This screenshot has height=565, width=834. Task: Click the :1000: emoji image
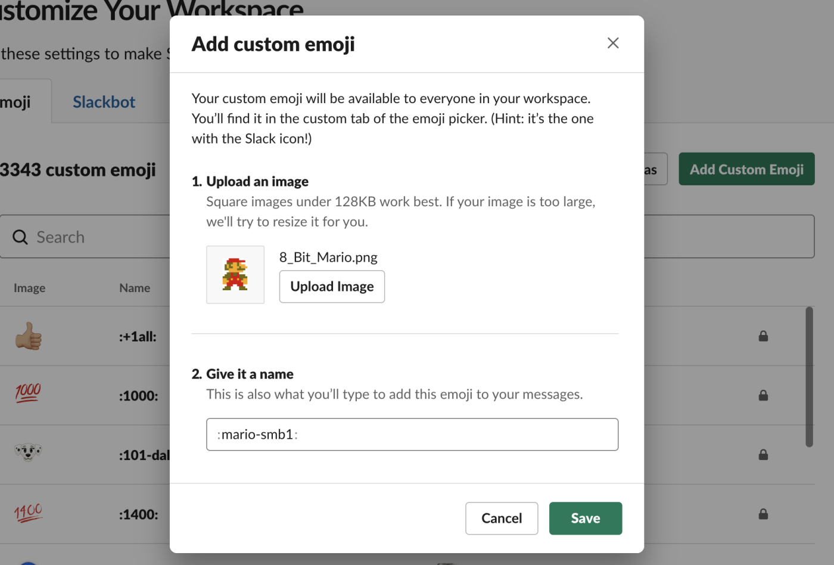coord(27,393)
